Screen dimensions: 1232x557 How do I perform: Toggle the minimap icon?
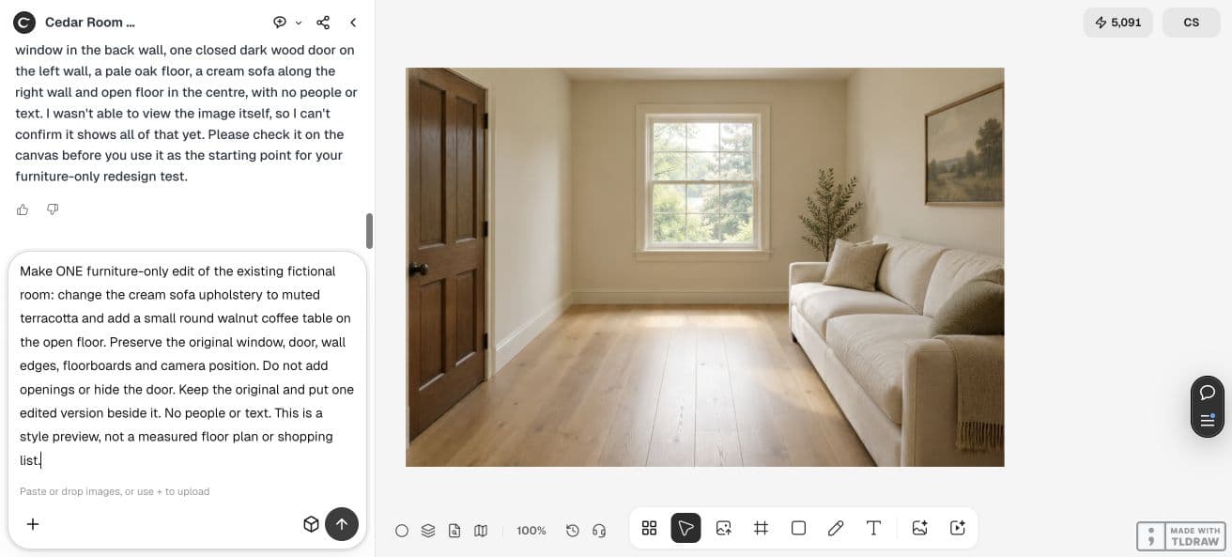click(481, 531)
